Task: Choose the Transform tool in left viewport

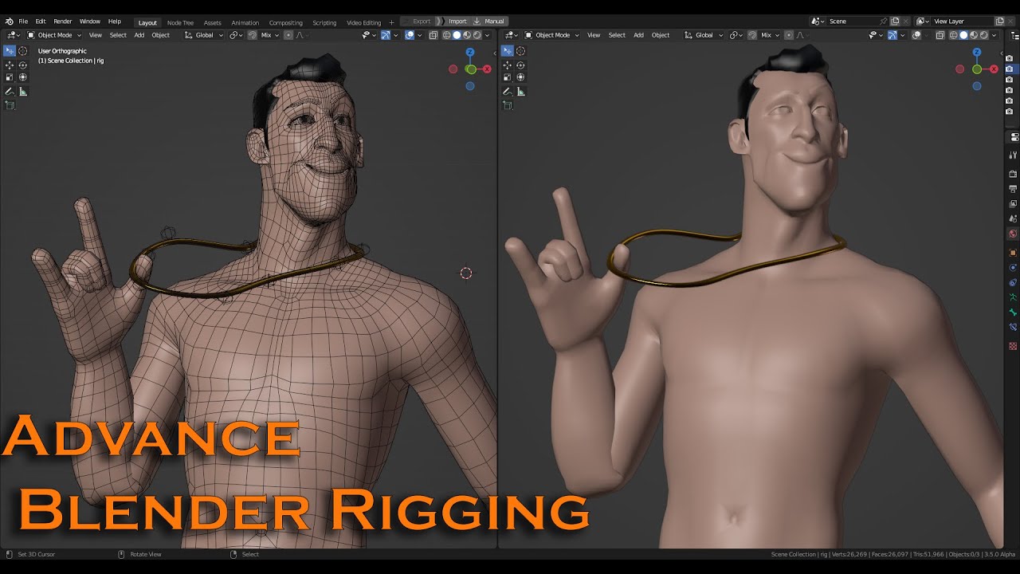Action: tap(22, 77)
